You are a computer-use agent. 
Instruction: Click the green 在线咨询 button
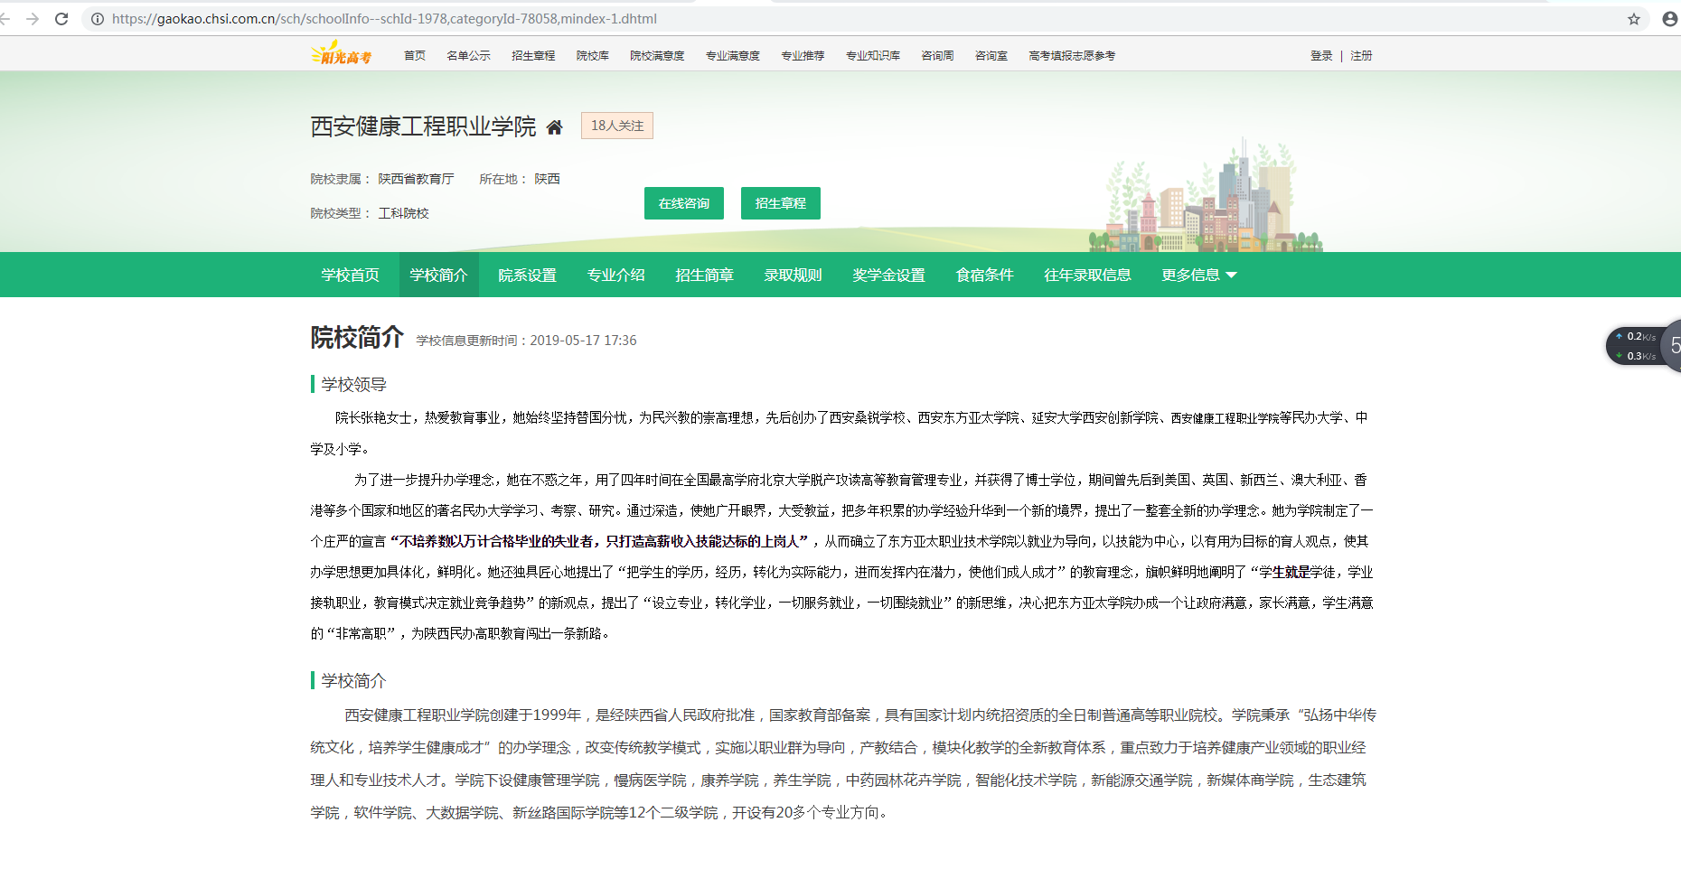(x=684, y=203)
